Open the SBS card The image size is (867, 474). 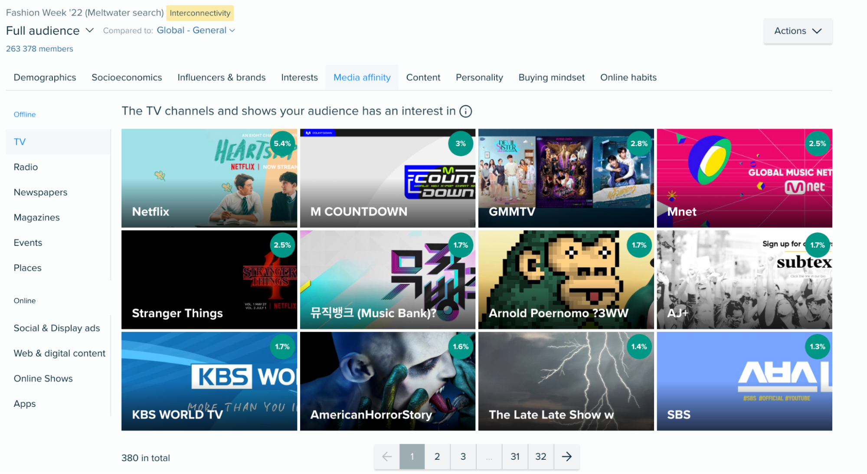pos(744,381)
